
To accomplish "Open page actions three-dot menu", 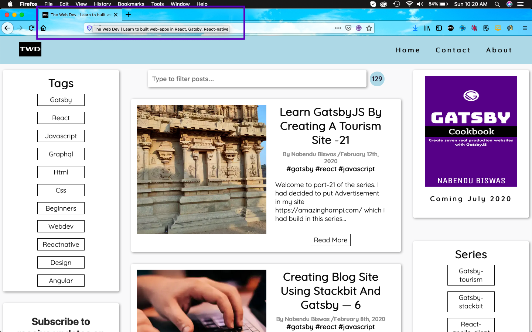I will coord(338,28).
